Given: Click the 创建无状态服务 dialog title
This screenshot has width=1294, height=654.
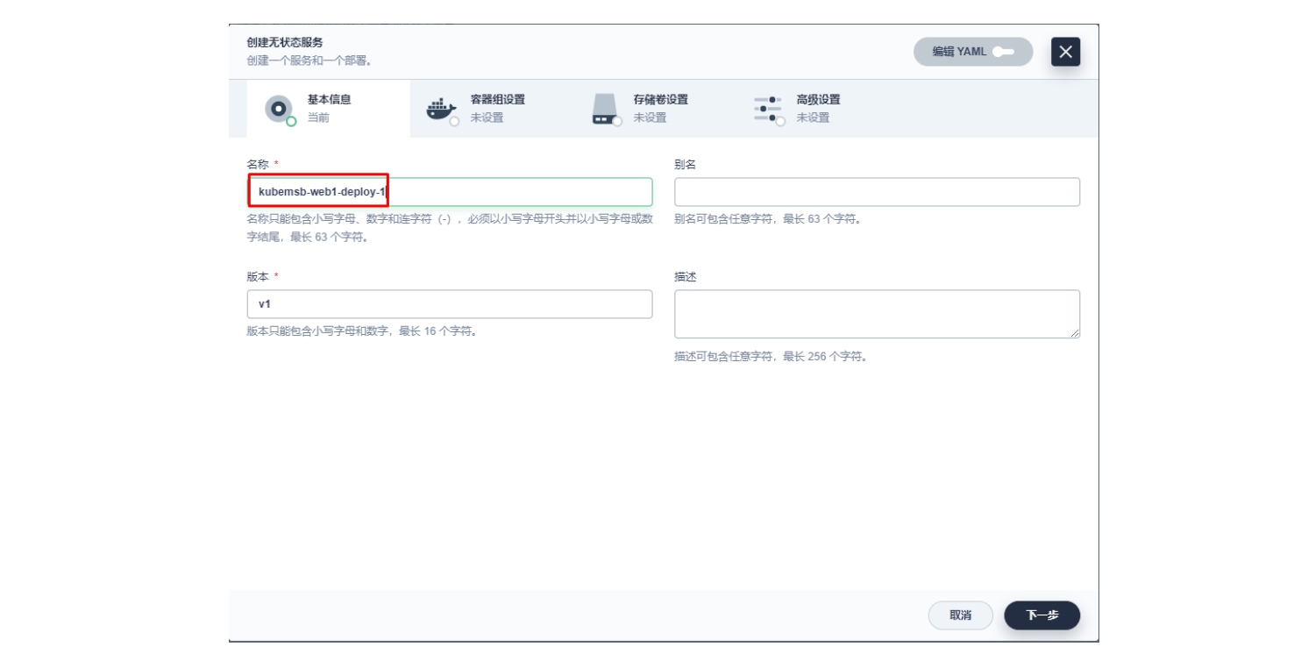Looking at the screenshot, I should (x=285, y=42).
